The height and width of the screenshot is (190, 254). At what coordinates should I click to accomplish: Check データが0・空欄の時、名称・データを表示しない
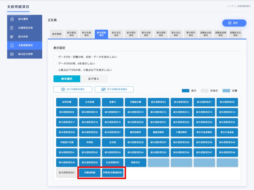pos(55,57)
